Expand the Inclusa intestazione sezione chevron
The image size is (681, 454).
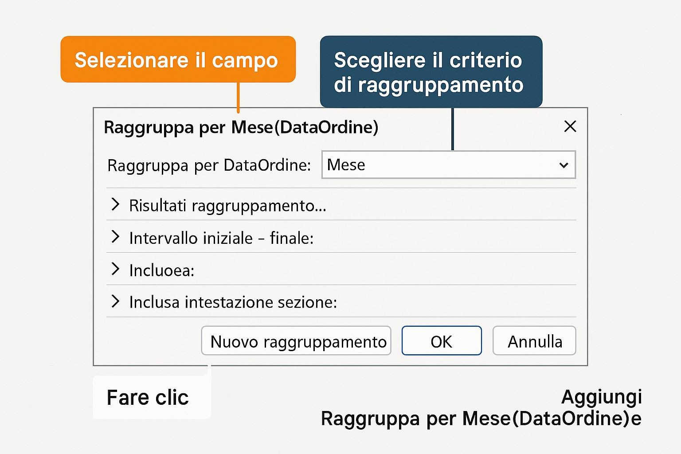tap(115, 301)
